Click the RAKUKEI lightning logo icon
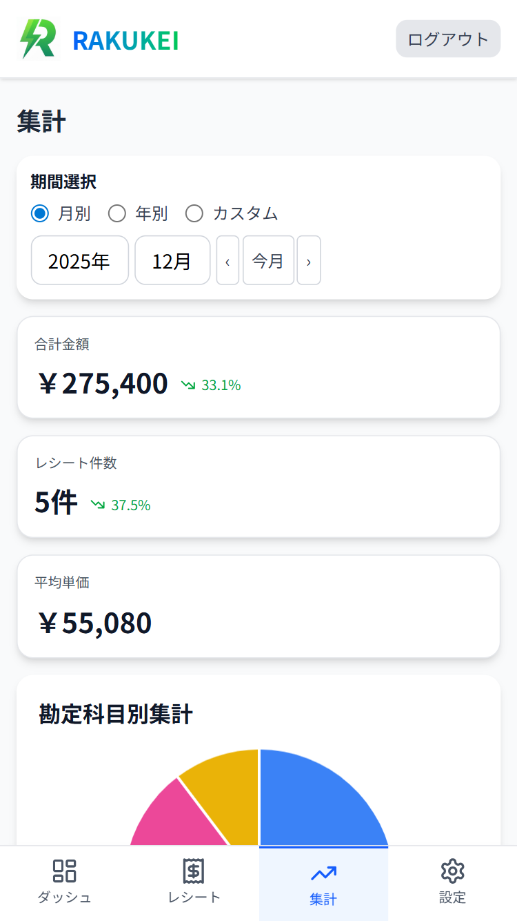This screenshot has width=517, height=921. (37, 39)
